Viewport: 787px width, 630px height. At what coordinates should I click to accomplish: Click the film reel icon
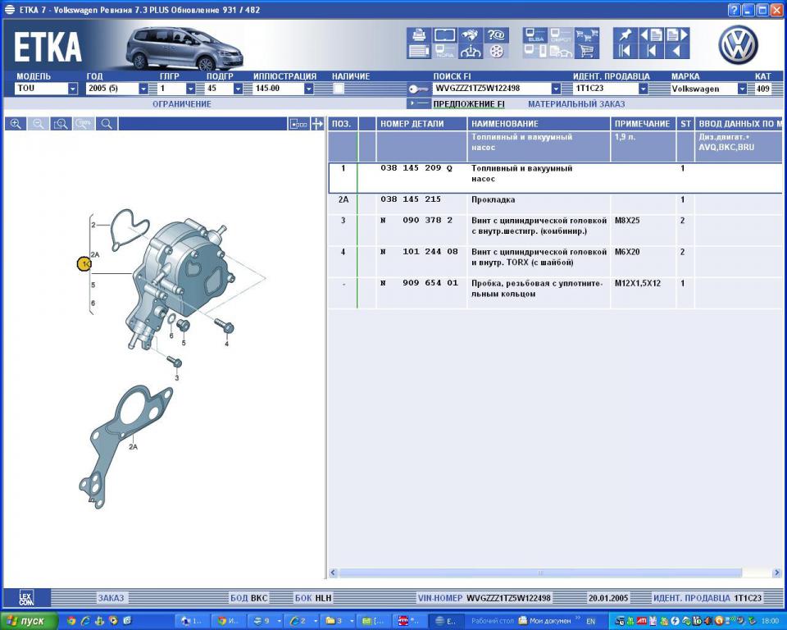tap(496, 51)
